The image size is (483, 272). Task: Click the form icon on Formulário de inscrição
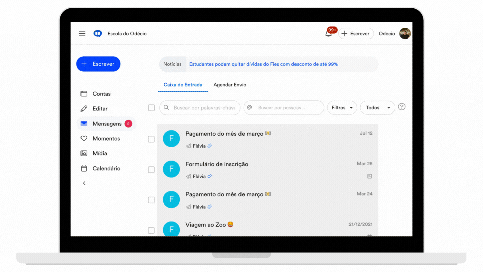pyautogui.click(x=370, y=176)
